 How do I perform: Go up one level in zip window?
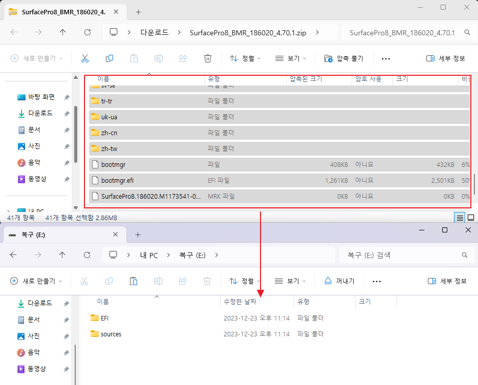point(63,32)
